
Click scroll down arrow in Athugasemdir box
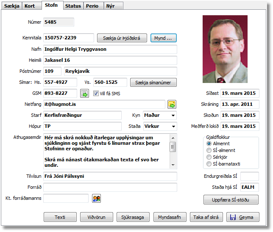[x=173, y=165]
